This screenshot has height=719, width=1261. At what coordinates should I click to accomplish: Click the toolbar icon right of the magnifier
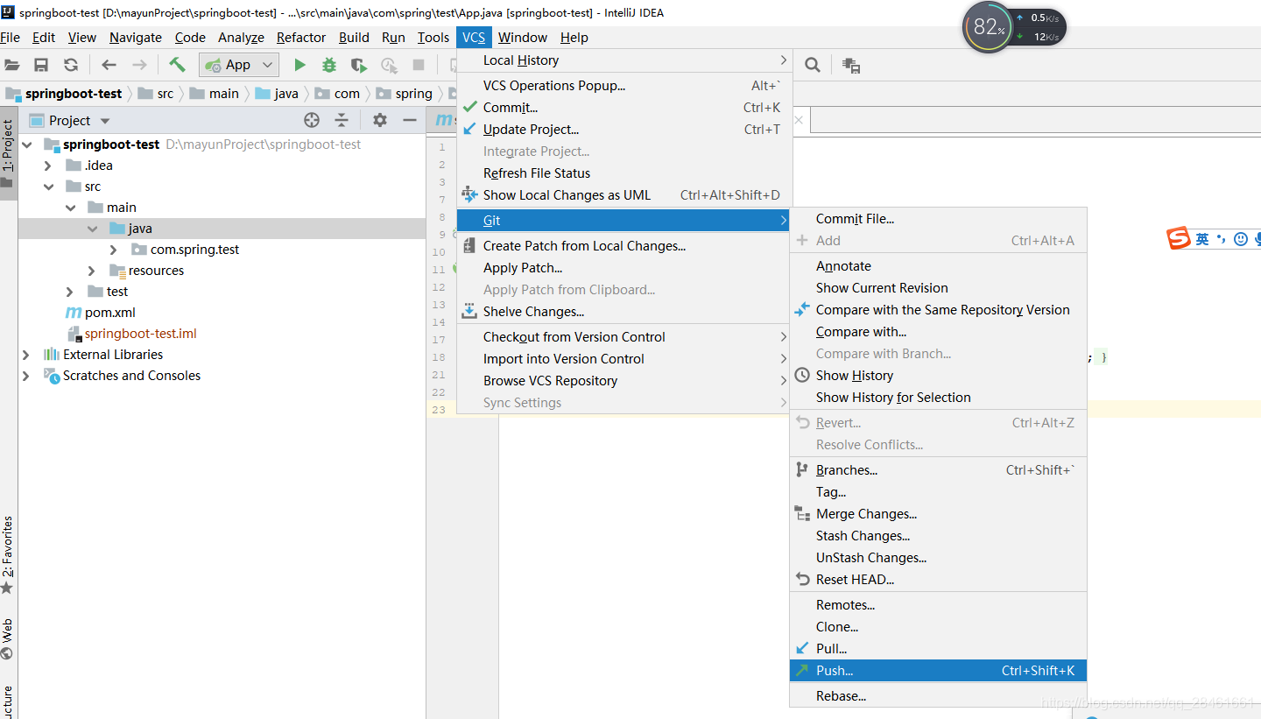(851, 65)
